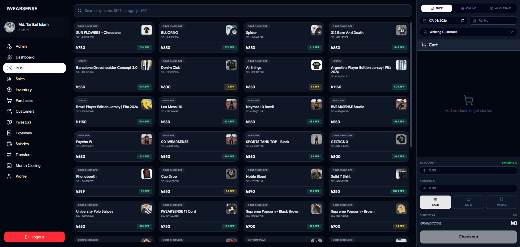Click the Discount amount field
Image resolution: width=520 pixels, height=247 pixels.
pos(469,170)
